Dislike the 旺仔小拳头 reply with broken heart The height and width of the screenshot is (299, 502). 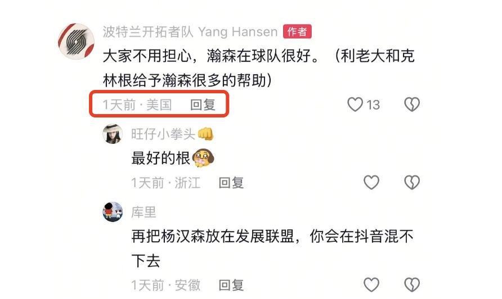pyautogui.click(x=412, y=182)
